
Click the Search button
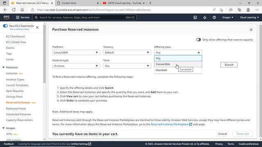(229, 65)
